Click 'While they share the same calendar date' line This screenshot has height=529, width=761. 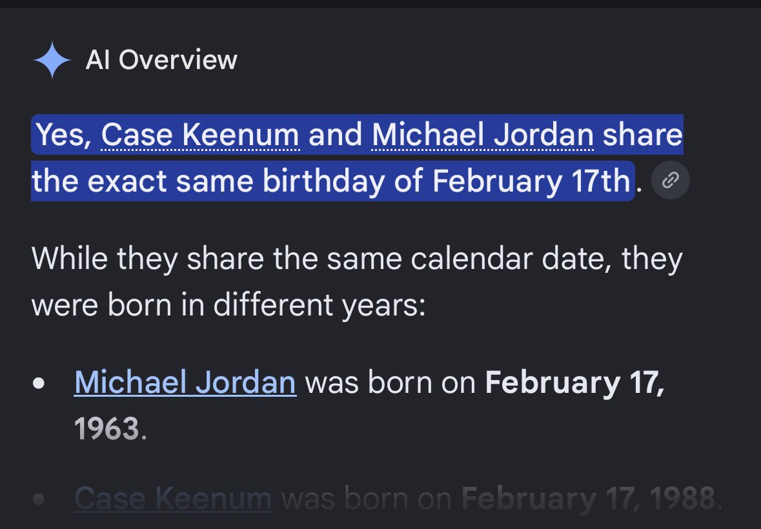[357, 259]
